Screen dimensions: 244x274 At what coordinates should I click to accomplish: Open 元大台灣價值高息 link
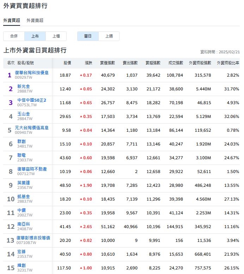coord(32,128)
